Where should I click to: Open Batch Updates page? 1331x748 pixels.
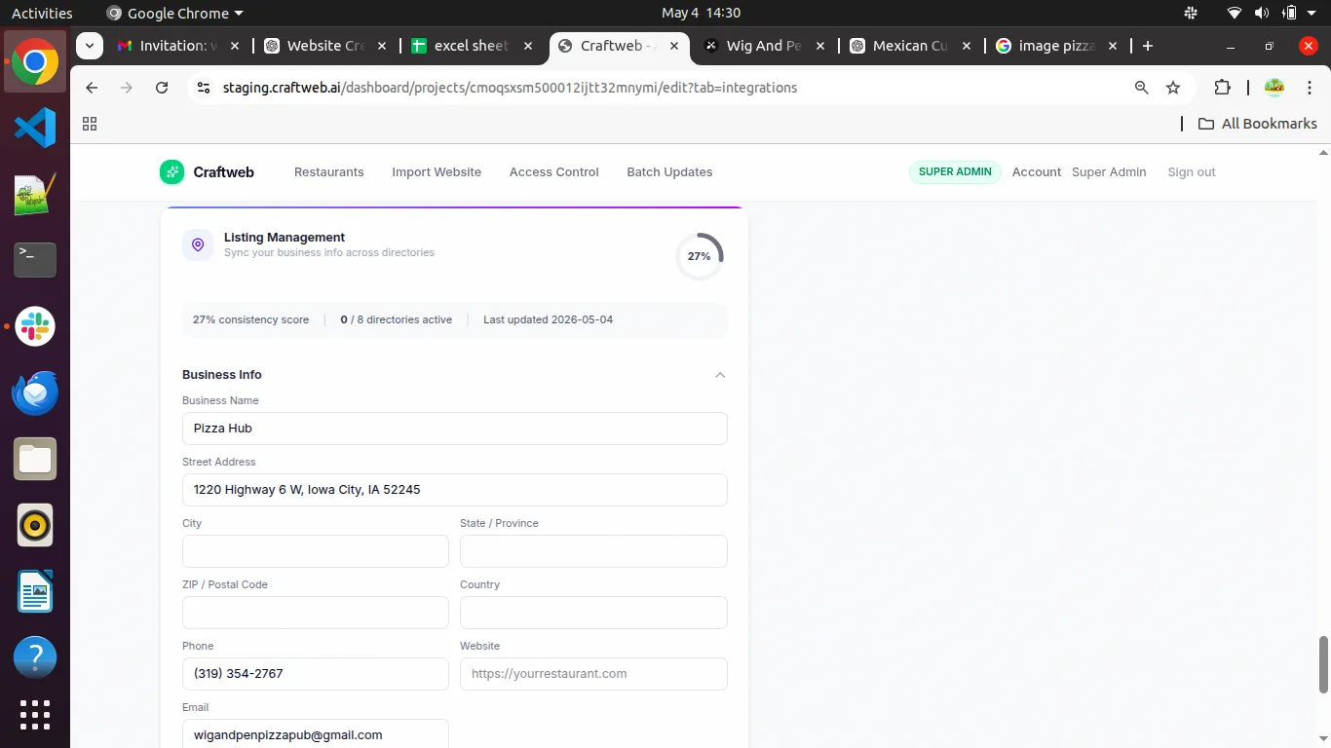(669, 172)
